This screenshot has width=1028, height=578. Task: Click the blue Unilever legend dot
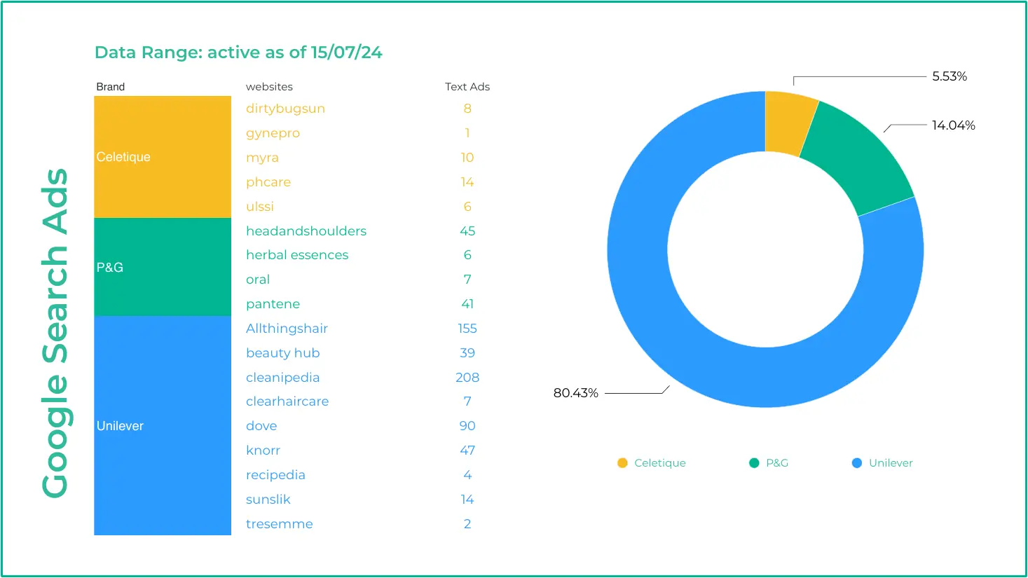856,463
